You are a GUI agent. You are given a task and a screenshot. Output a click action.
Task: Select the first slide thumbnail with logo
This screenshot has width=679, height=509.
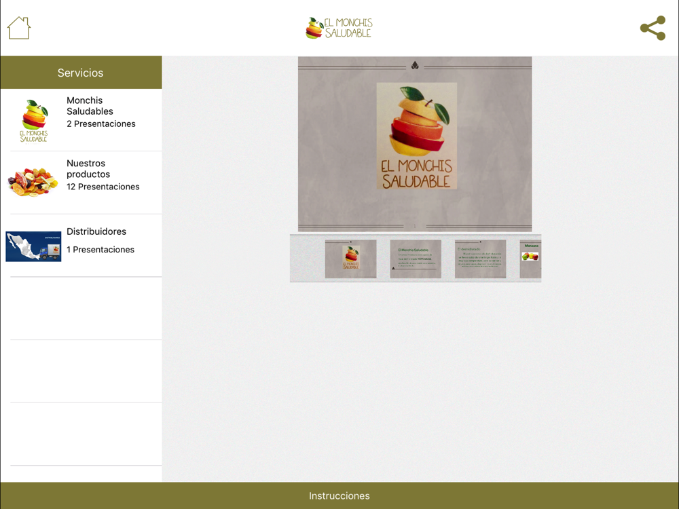click(351, 259)
